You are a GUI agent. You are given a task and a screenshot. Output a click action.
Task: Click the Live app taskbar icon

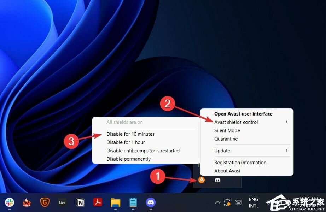[62, 202]
